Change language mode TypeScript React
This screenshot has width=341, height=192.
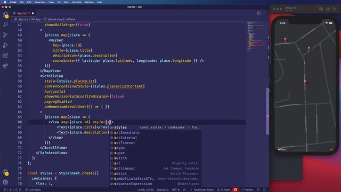click(204, 190)
